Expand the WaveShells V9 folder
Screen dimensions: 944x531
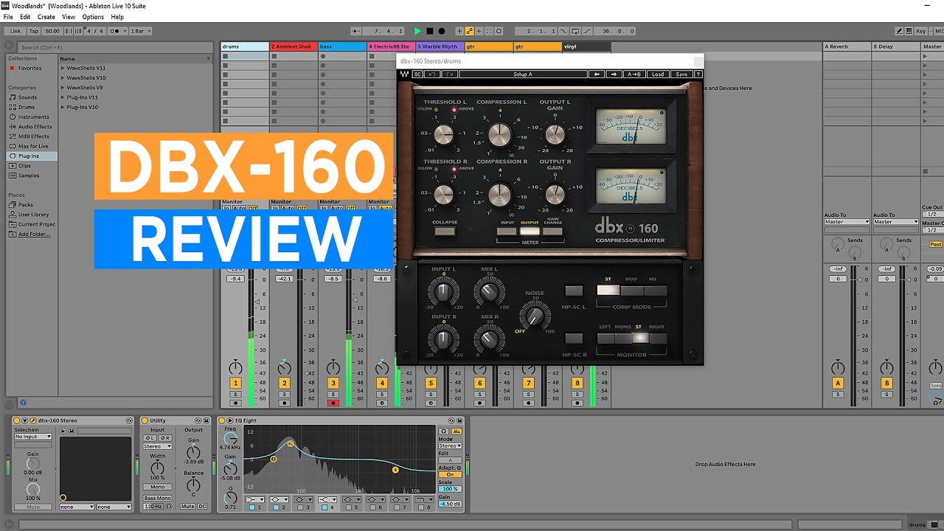[63, 88]
